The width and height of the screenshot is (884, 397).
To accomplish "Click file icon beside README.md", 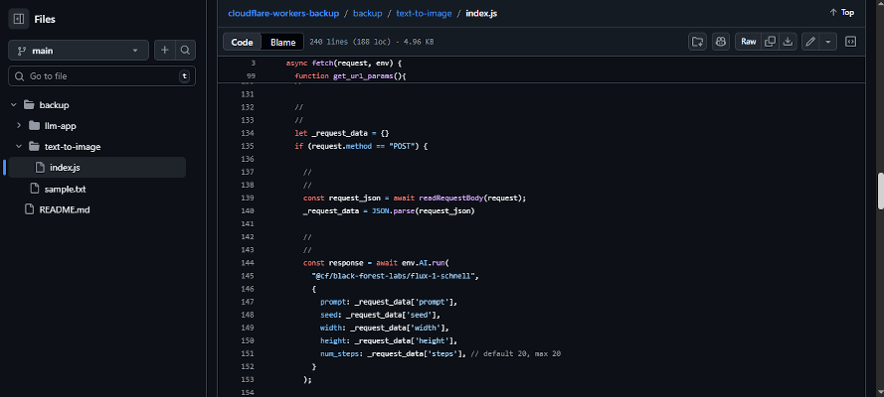I will (x=29, y=209).
